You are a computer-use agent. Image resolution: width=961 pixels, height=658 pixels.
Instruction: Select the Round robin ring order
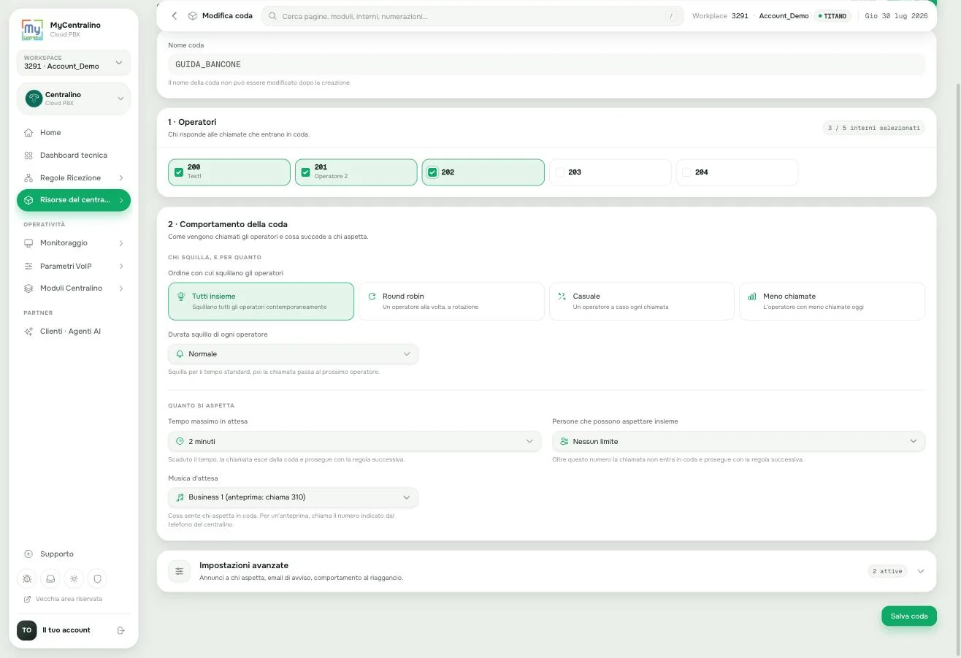(x=451, y=301)
